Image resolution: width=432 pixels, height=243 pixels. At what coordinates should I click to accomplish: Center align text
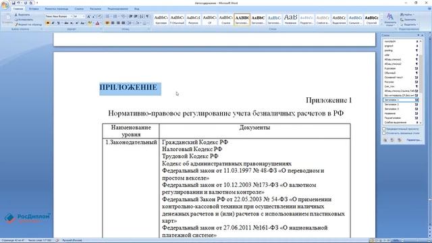[x=113, y=23]
